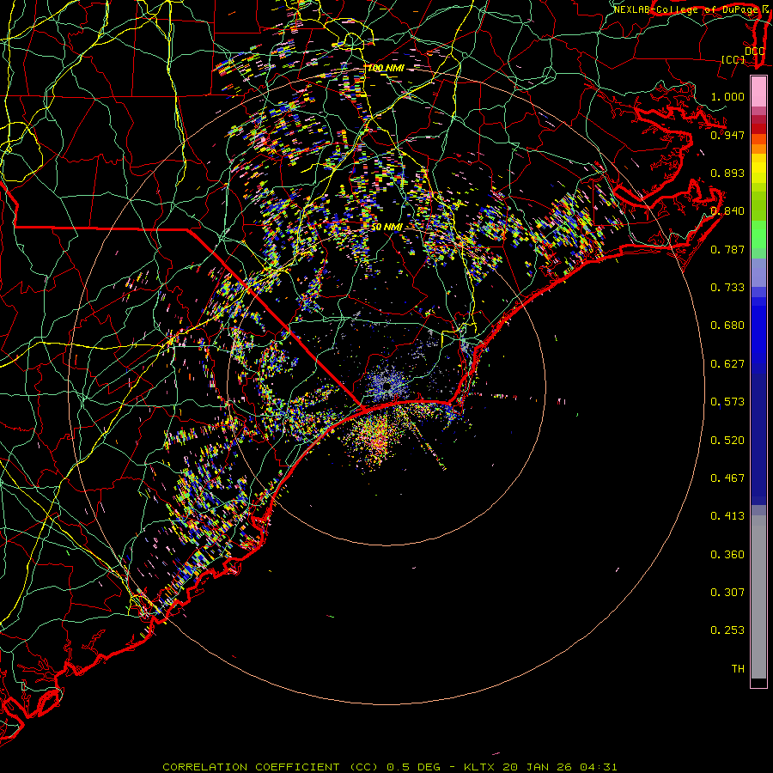Pick the dark red band on the color bar

pos(758,129)
